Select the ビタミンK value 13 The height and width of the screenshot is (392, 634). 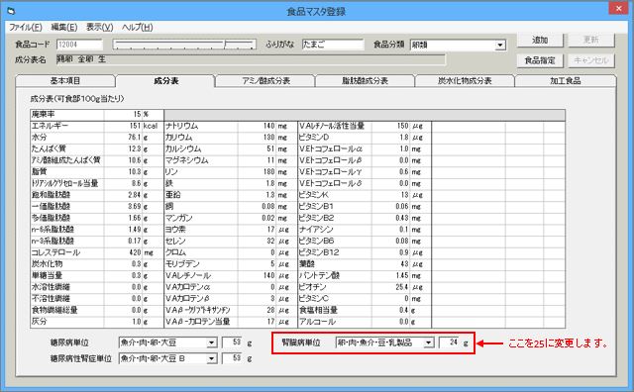[x=390, y=195]
